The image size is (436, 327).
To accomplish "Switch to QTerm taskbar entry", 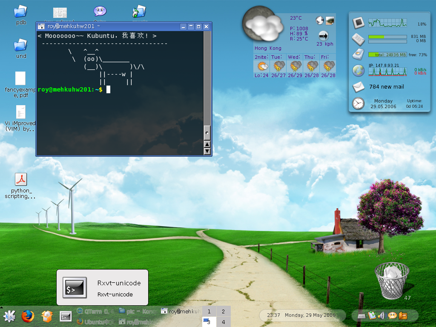I will pos(95,311).
